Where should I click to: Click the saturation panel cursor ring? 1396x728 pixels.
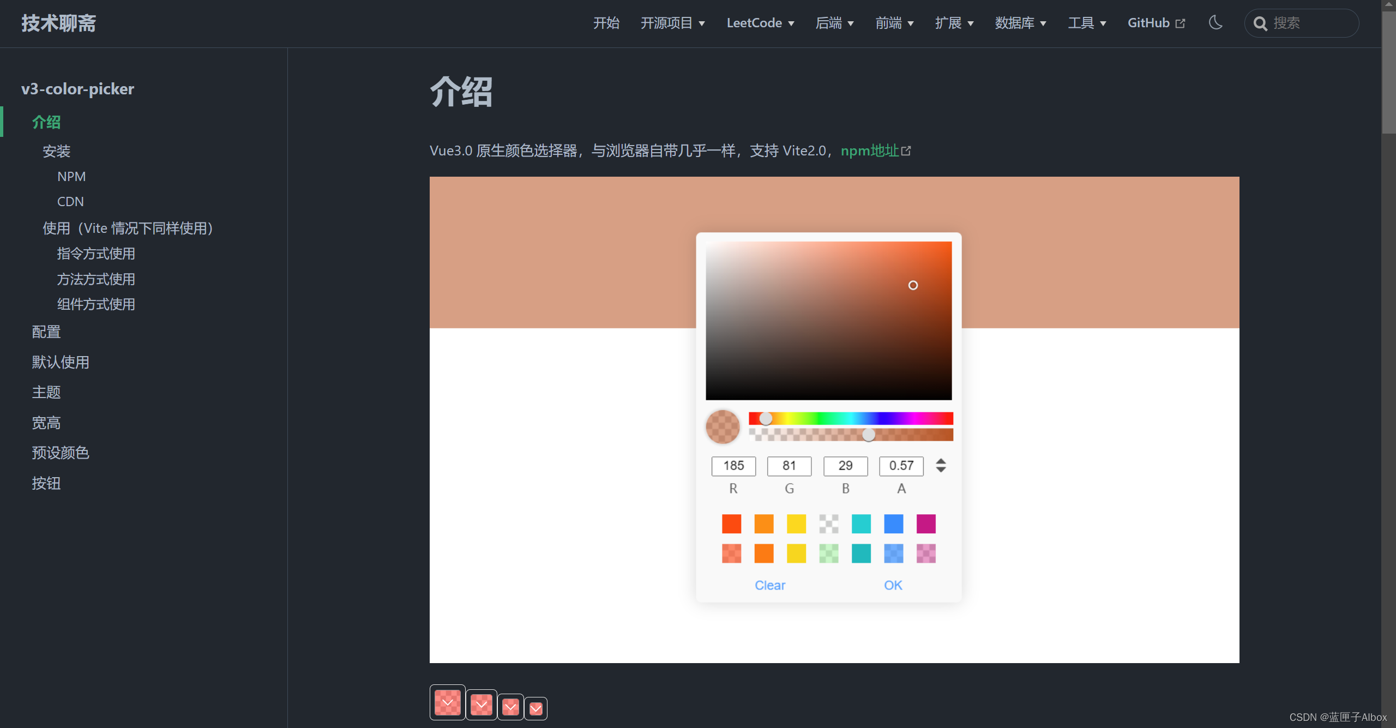[x=913, y=285]
